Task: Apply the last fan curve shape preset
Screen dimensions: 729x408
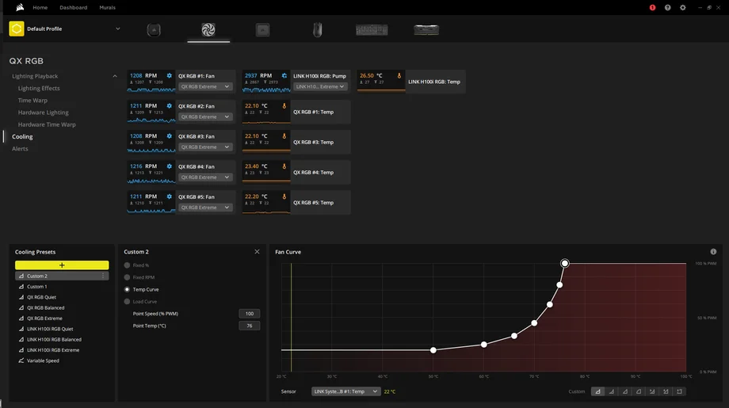Action: click(679, 391)
